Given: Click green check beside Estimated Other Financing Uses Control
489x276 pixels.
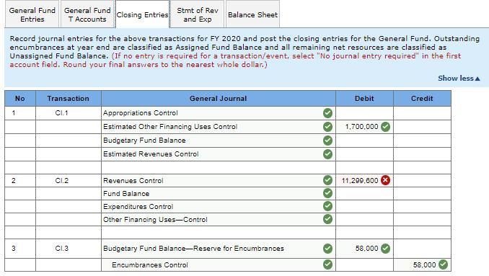Looking at the screenshot, I should [x=327, y=127].
